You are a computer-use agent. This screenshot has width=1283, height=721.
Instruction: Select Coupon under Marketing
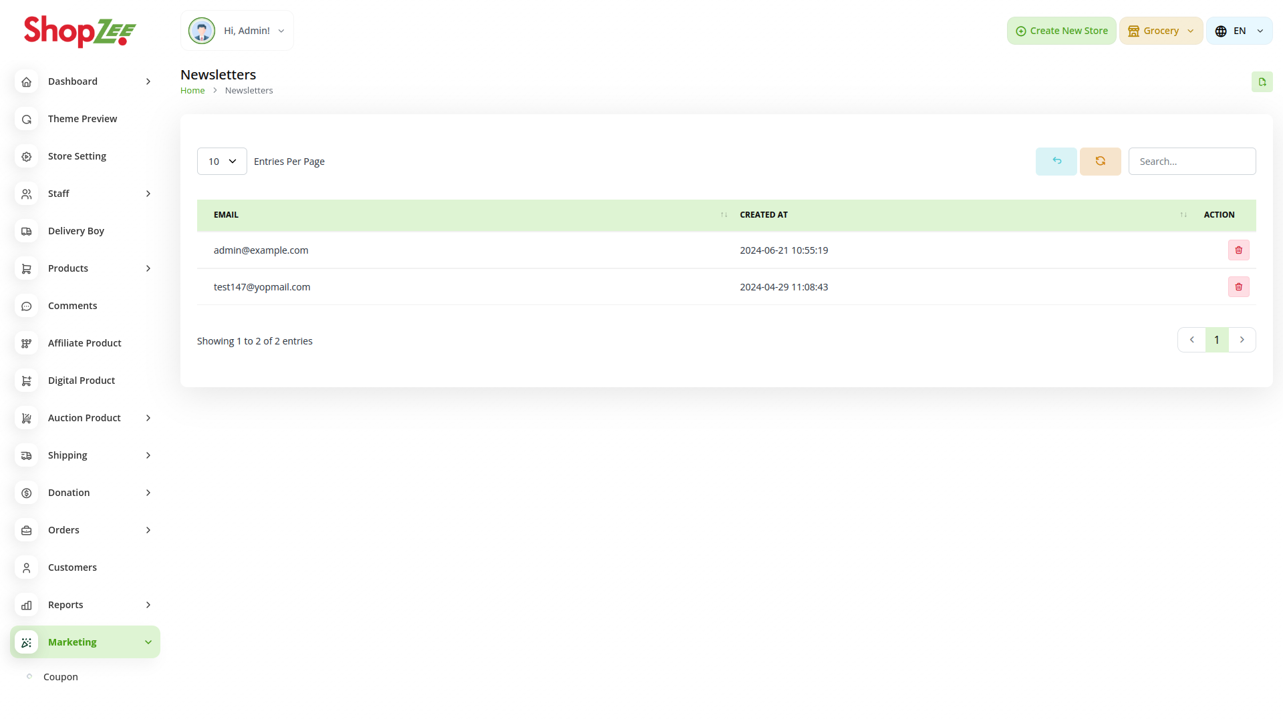click(61, 677)
